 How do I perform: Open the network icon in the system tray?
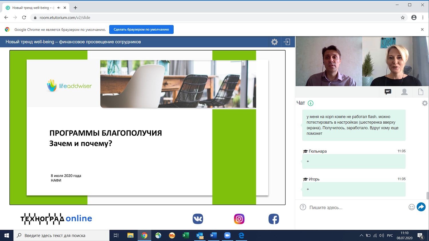[x=375, y=236]
